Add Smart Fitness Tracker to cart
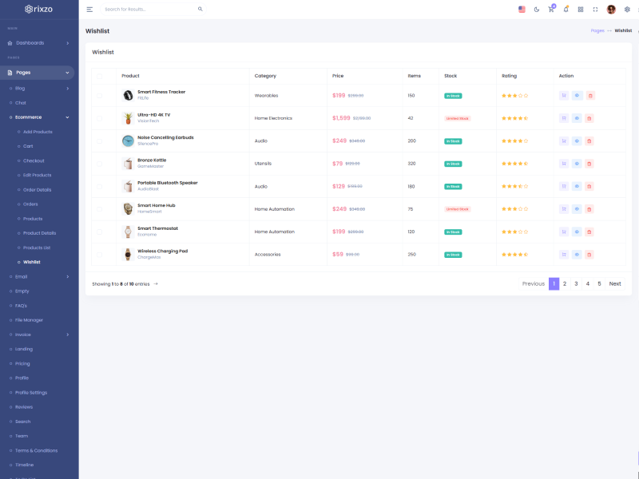The width and height of the screenshot is (639, 479). (564, 96)
